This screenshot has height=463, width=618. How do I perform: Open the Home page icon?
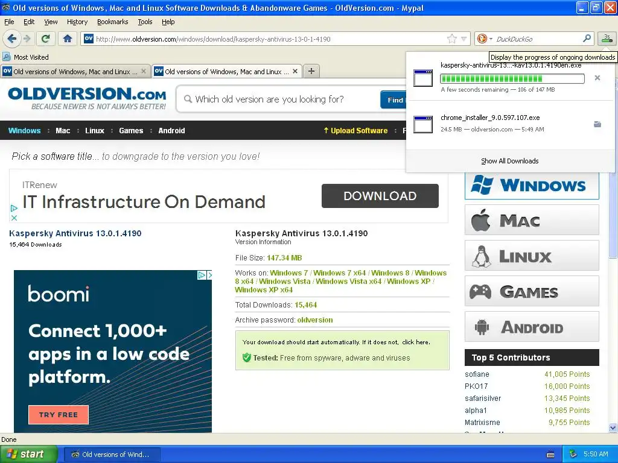[68, 39]
